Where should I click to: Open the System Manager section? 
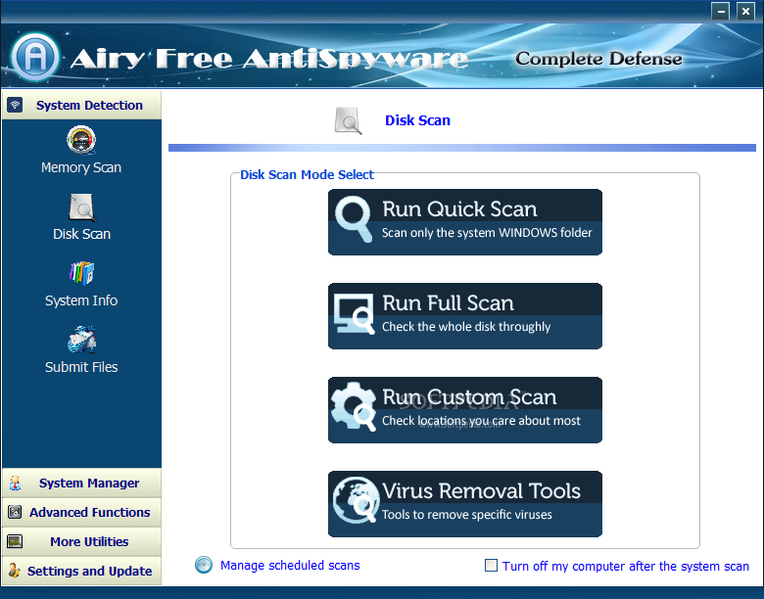coord(81,484)
